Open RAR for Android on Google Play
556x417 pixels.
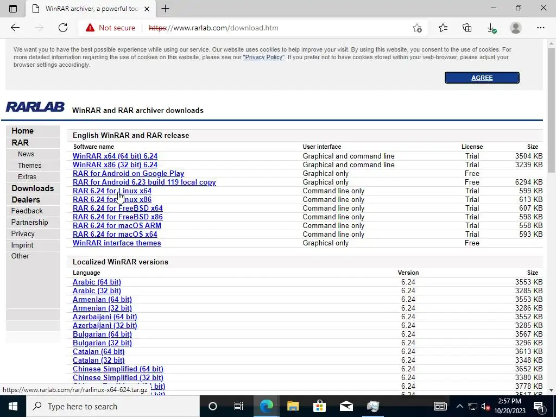pos(128,173)
